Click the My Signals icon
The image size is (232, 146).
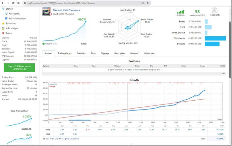tap(6, 14)
